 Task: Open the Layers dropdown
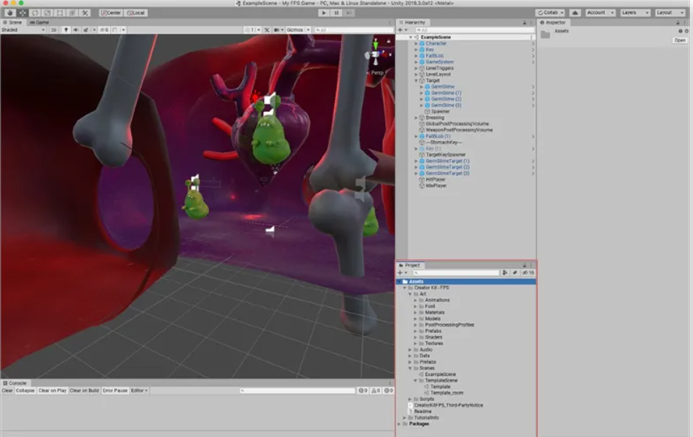point(635,13)
